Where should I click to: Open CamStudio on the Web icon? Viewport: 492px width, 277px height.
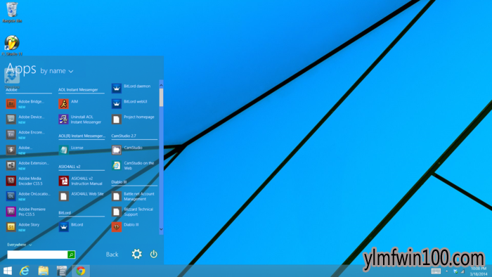coord(117,165)
